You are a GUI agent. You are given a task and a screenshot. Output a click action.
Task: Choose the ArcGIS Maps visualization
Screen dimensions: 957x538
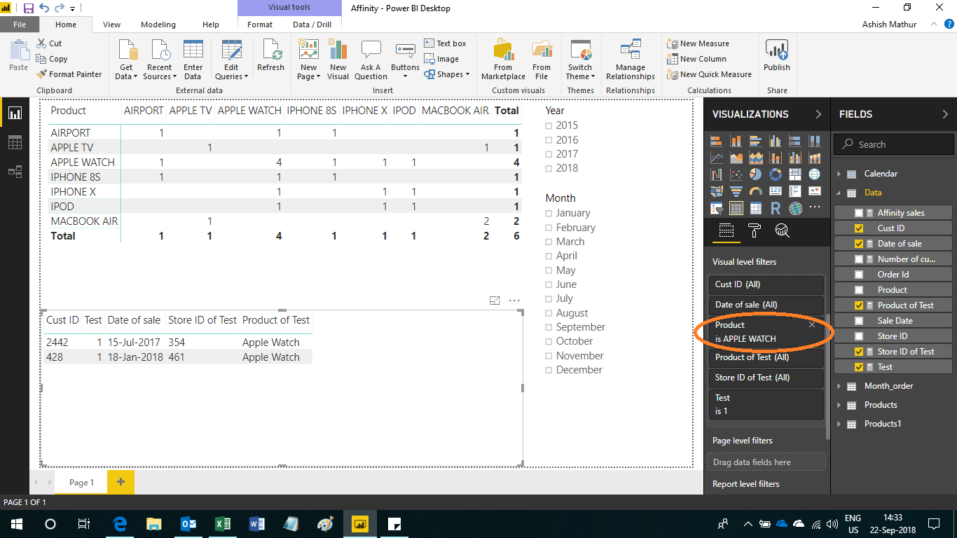click(795, 208)
